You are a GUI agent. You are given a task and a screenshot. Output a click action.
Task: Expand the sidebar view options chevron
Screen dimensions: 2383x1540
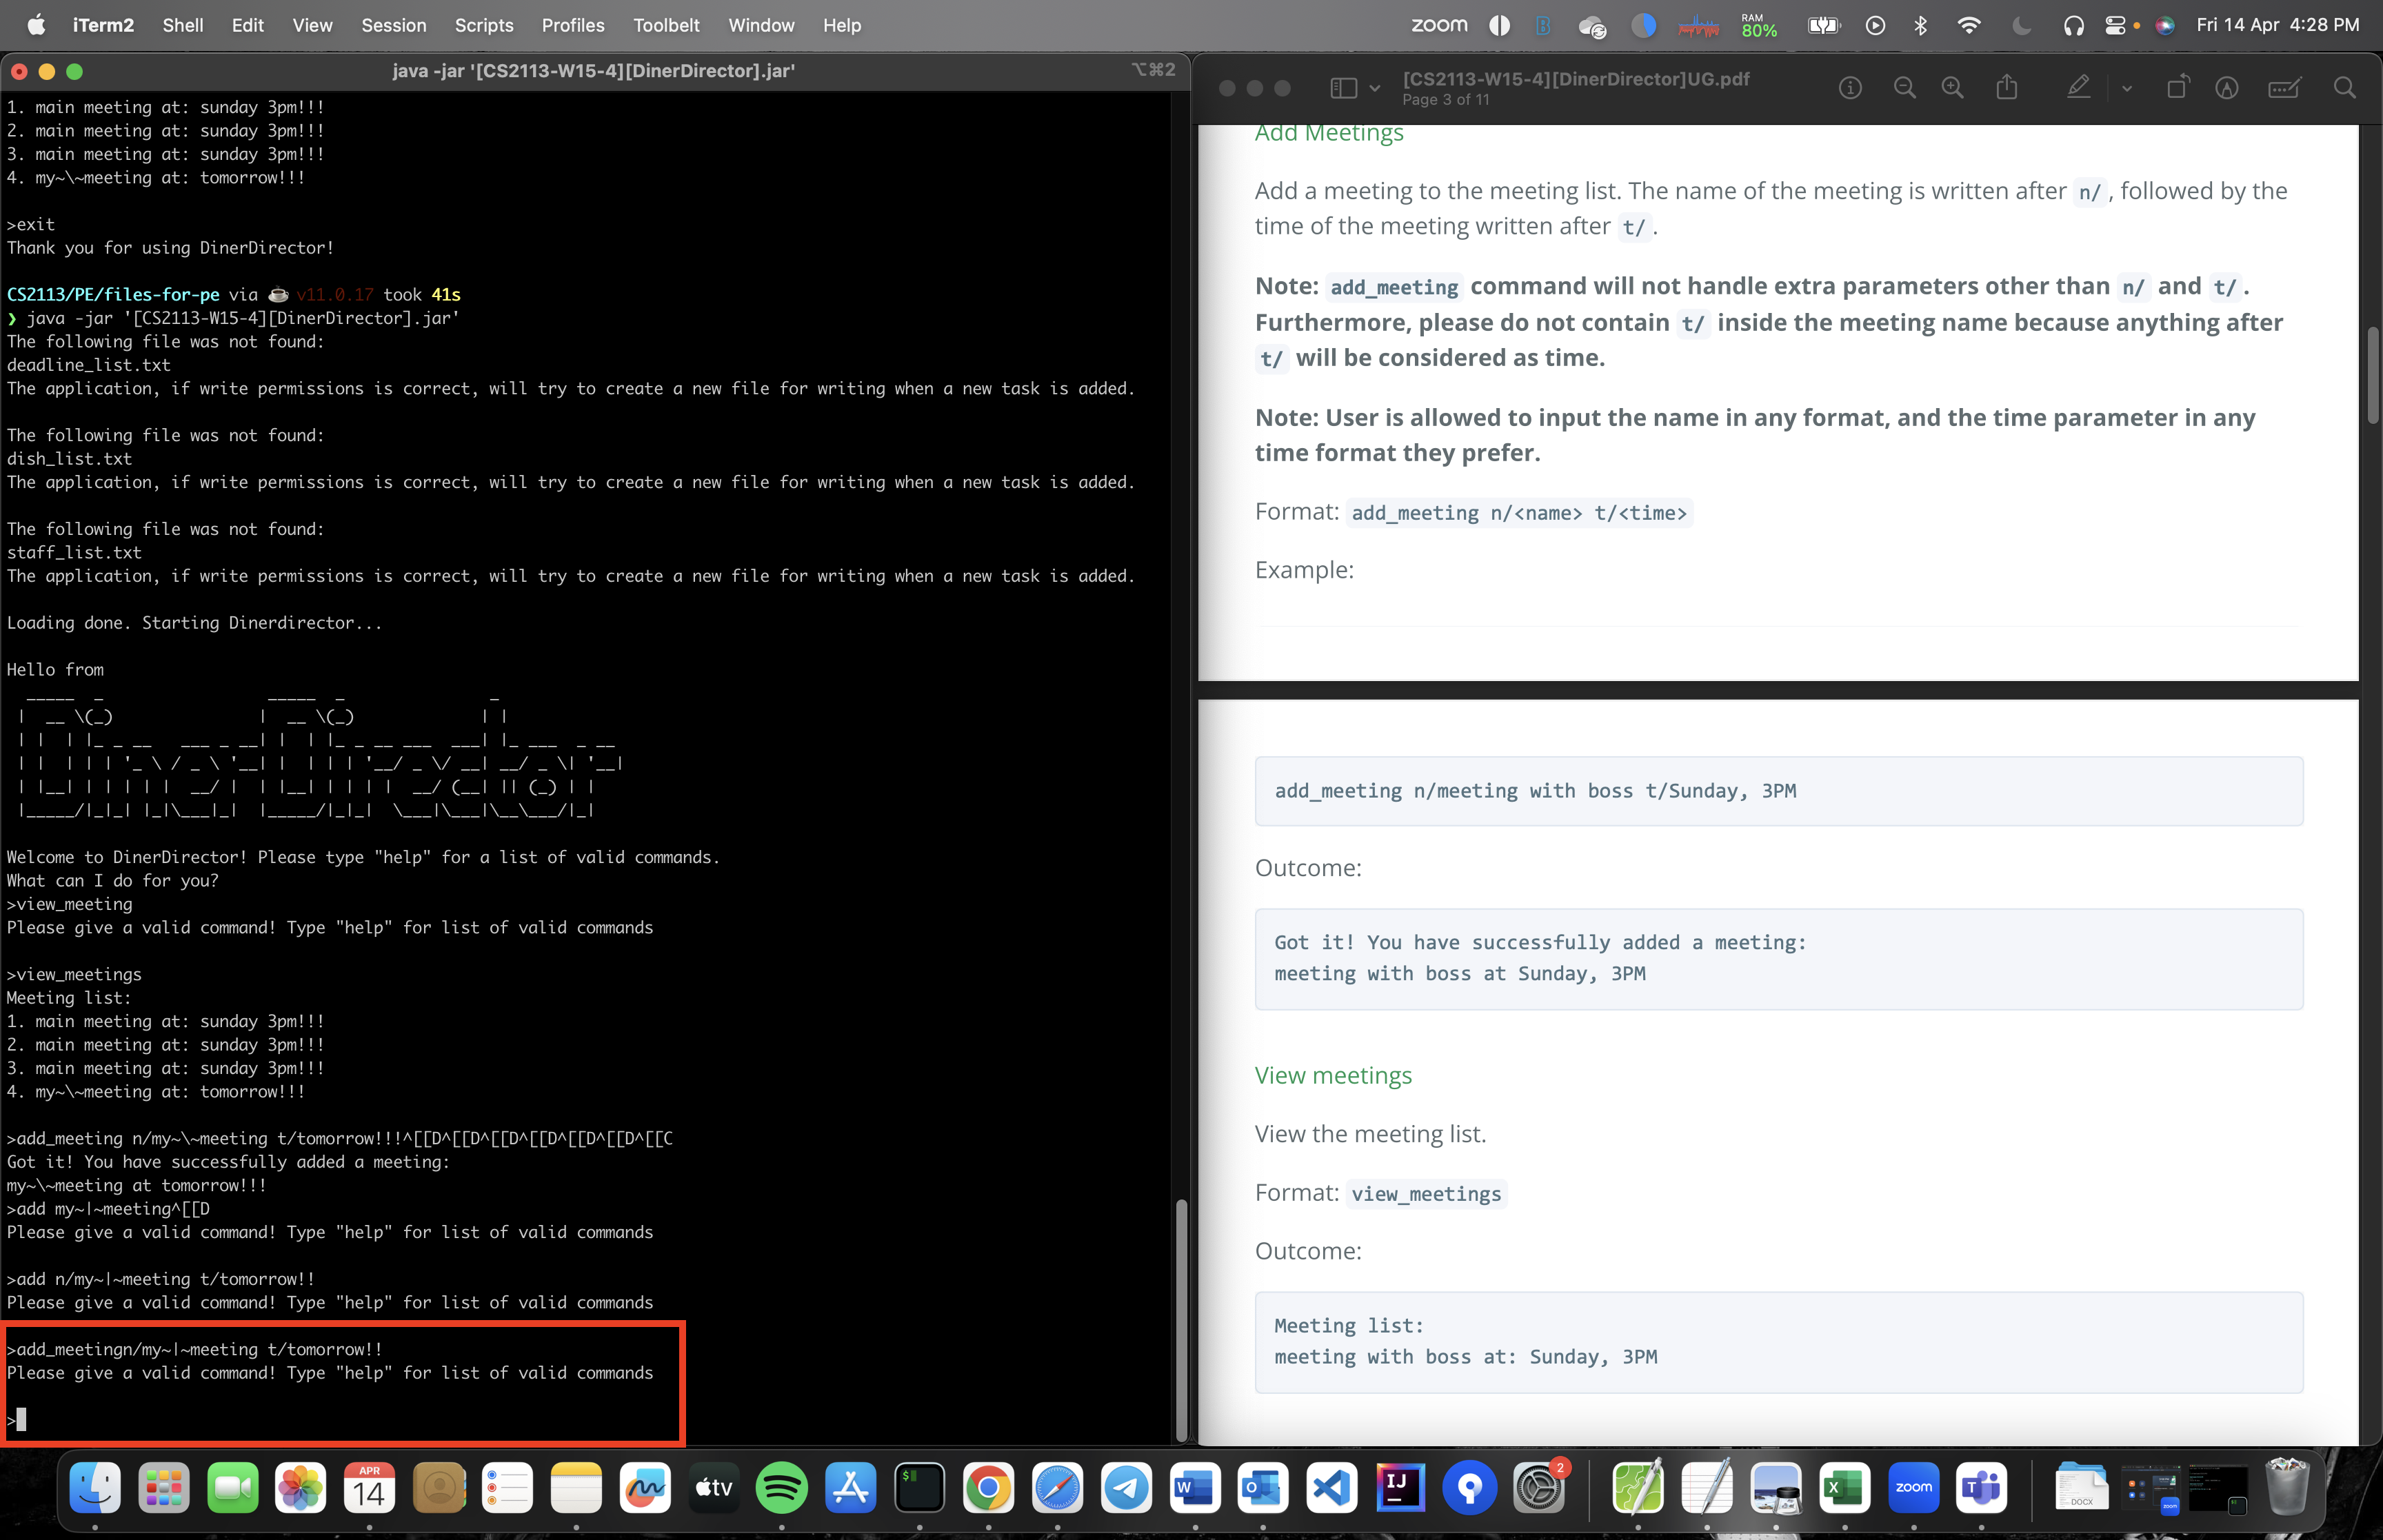pos(1375,88)
